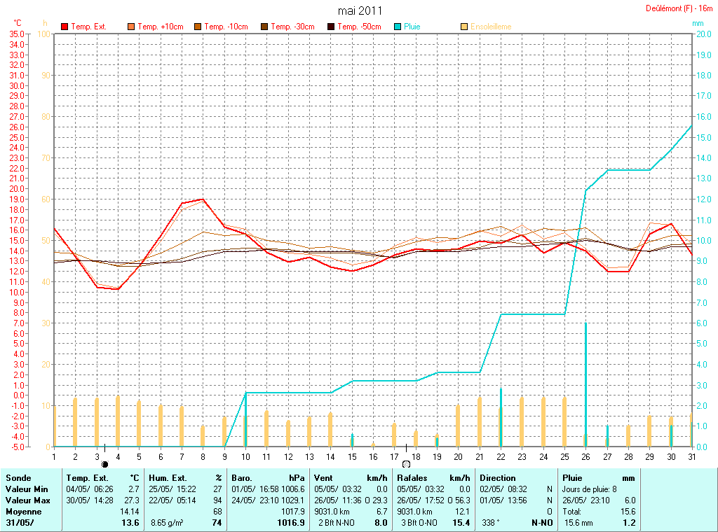
Task: Click the orange Temp. +10cm legend swatch
Action: (x=131, y=27)
